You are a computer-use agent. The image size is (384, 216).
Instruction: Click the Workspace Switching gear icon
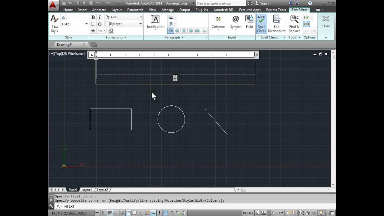pos(302,213)
